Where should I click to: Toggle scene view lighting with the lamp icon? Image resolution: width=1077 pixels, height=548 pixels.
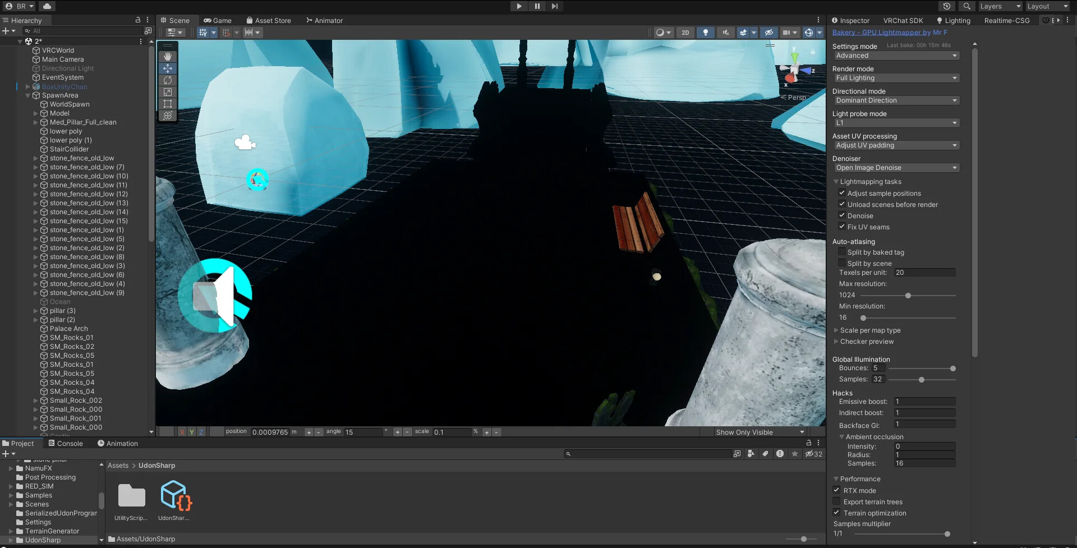(705, 32)
